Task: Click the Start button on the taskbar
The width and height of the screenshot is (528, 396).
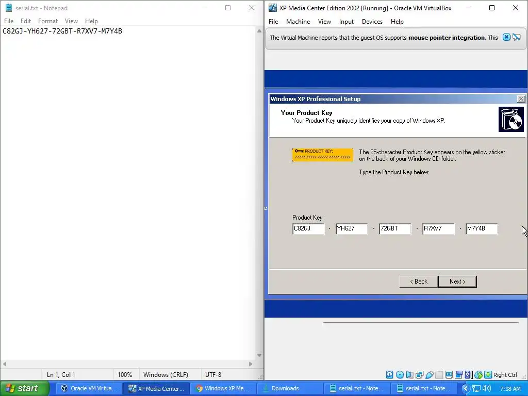Action: 25,388
